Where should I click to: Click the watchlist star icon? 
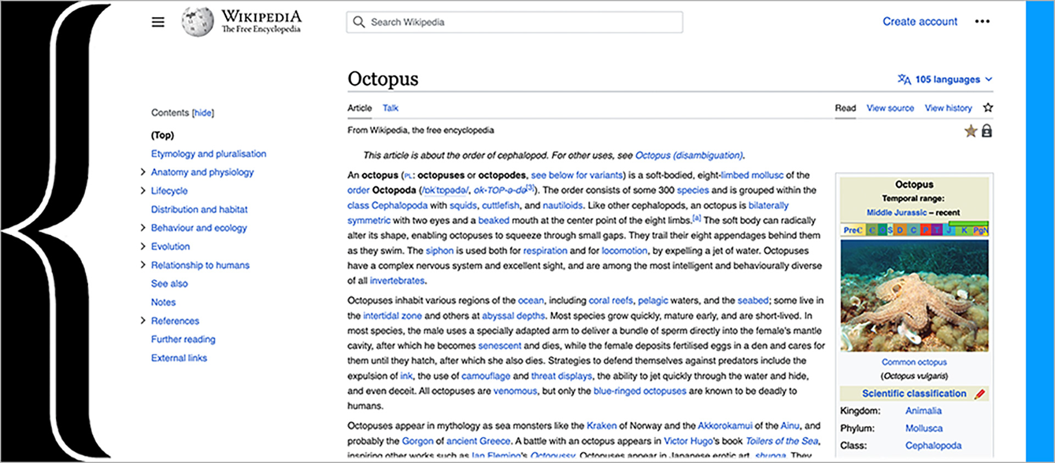[988, 108]
